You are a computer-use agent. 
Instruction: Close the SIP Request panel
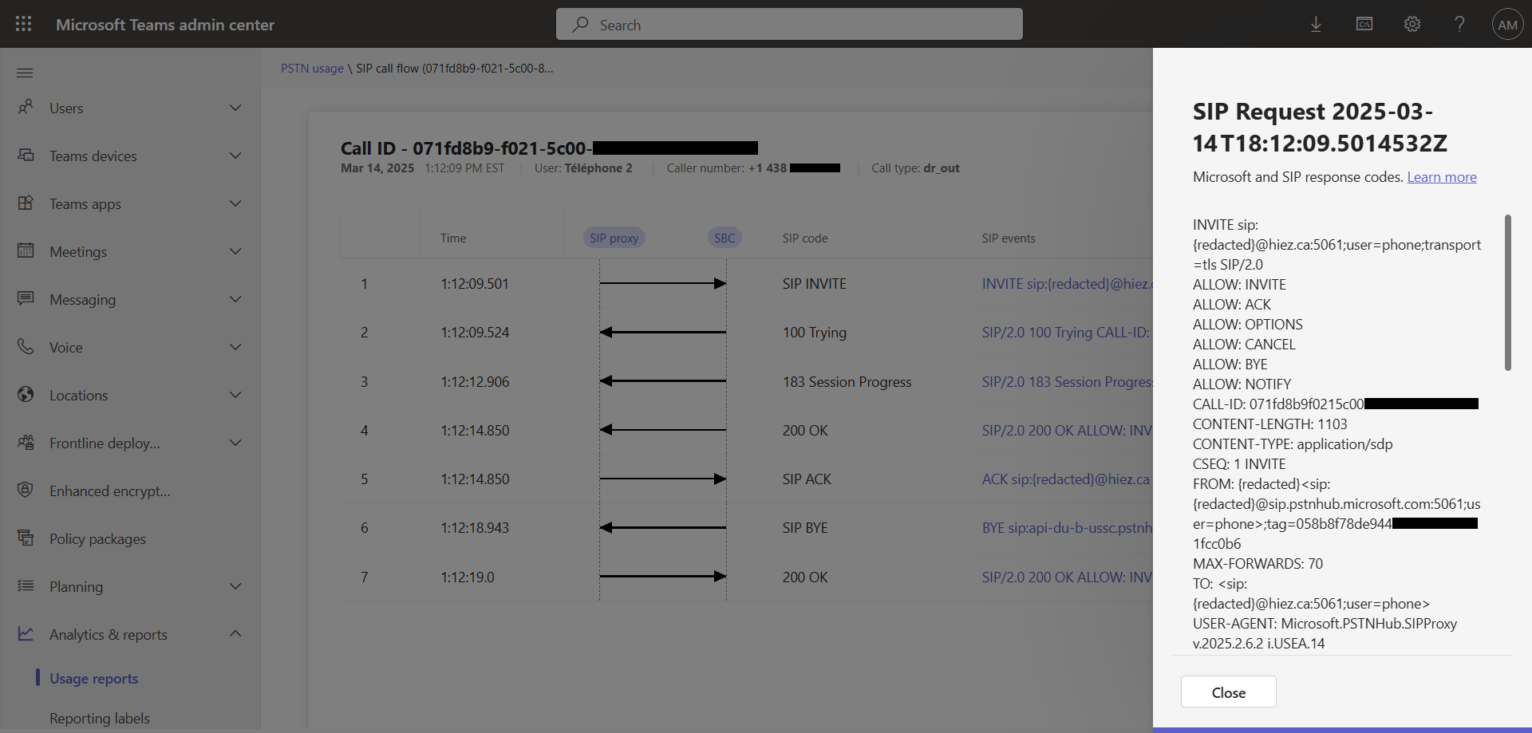point(1228,692)
